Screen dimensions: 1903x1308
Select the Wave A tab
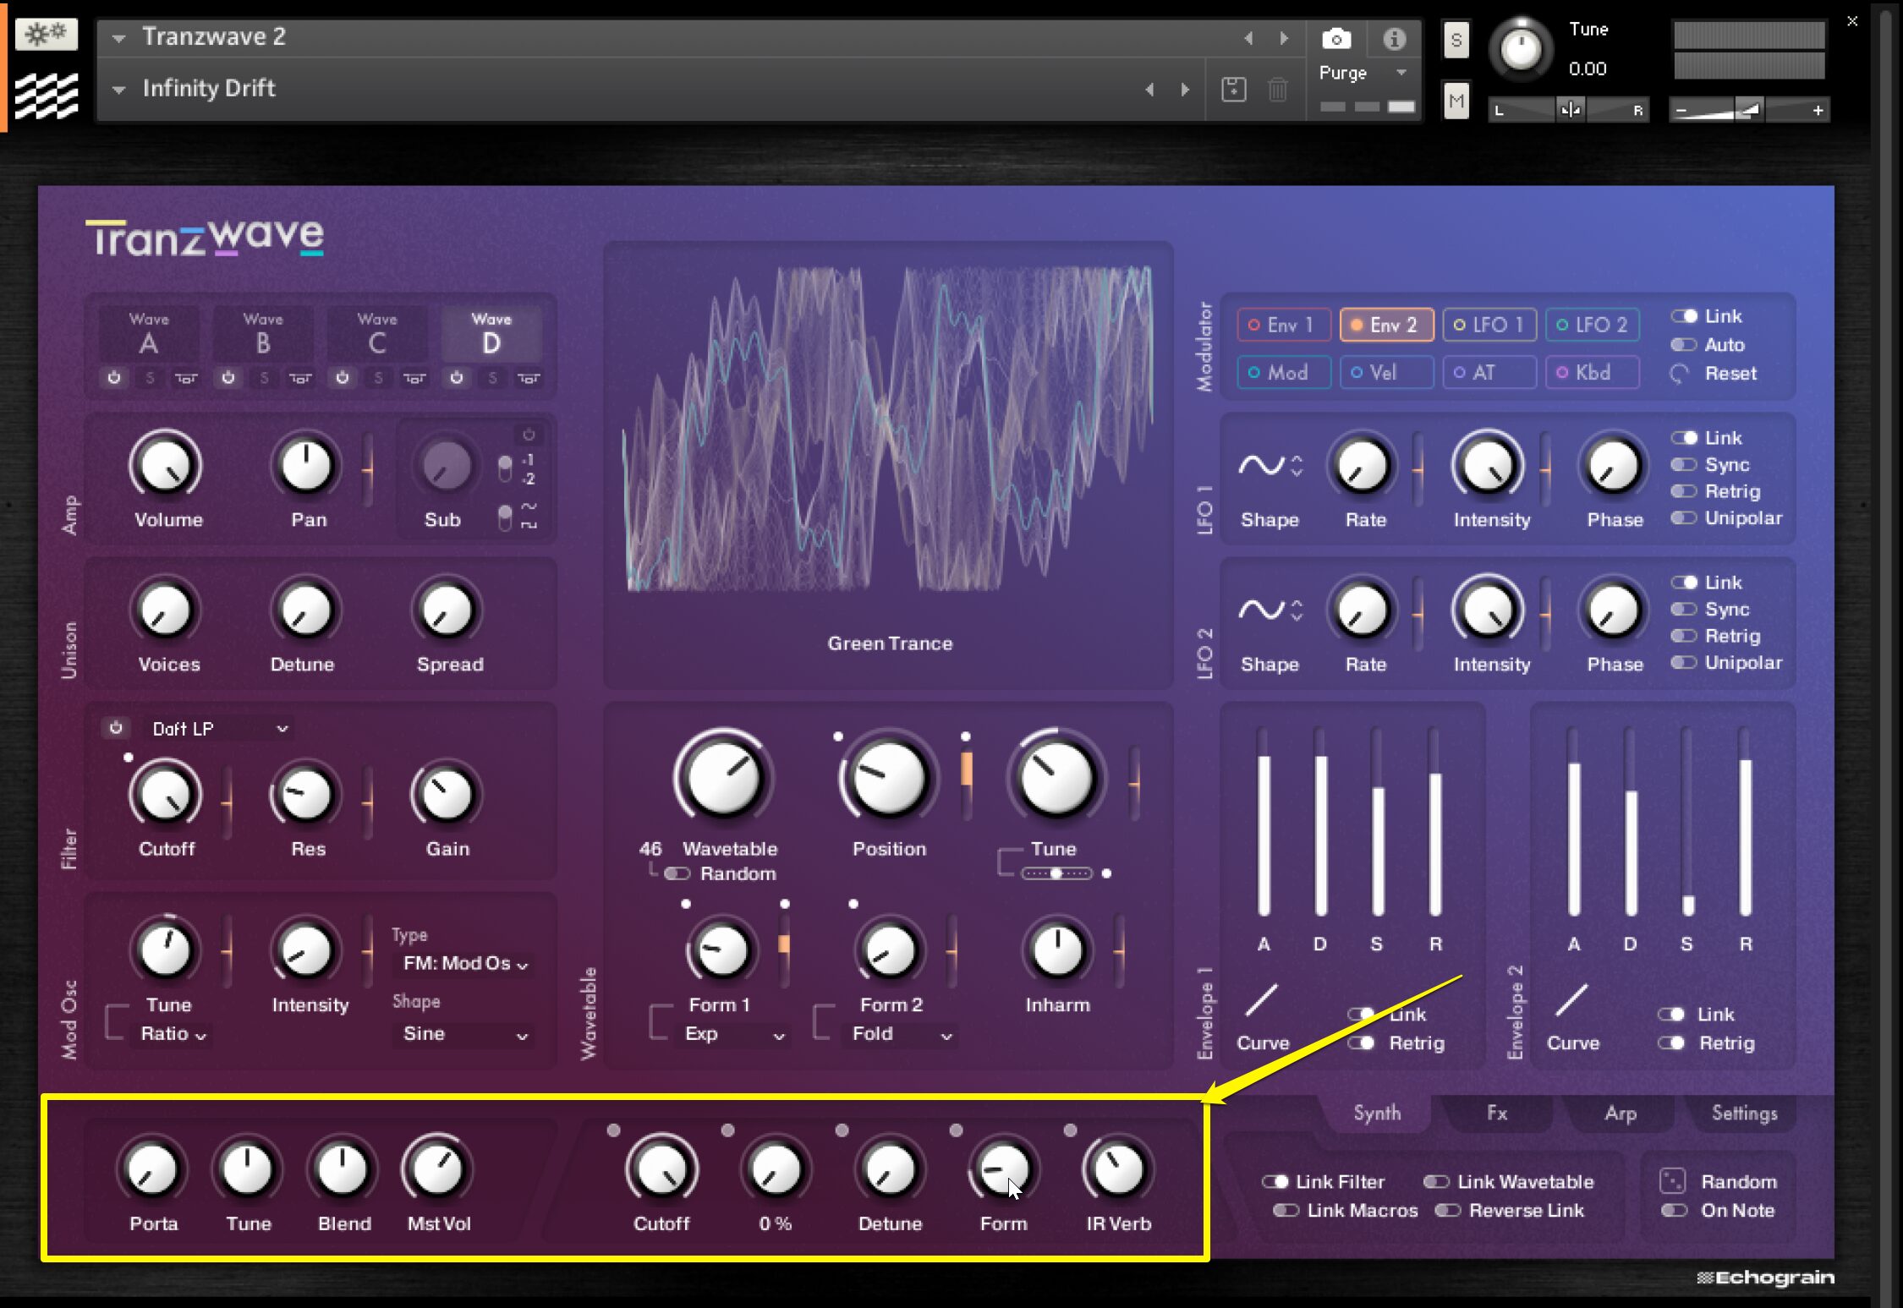point(150,334)
